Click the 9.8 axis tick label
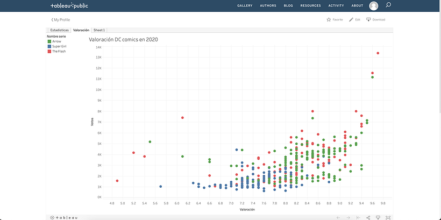Viewport: 441px width, 220px height. [x=383, y=203]
